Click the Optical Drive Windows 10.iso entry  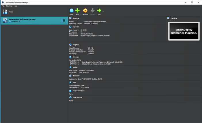click(96, 64)
